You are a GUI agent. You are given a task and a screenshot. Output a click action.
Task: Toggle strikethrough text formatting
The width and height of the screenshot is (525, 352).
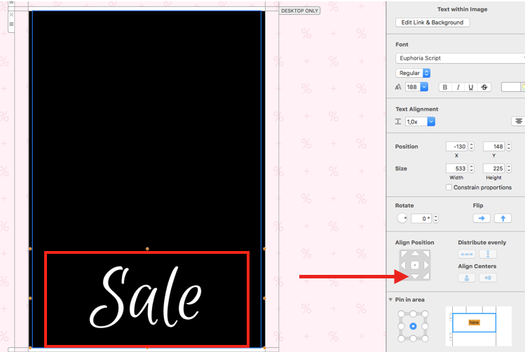tap(484, 87)
